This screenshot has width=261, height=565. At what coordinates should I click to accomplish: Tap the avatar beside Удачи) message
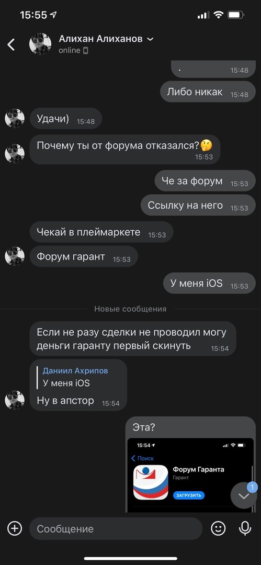pos(15,118)
